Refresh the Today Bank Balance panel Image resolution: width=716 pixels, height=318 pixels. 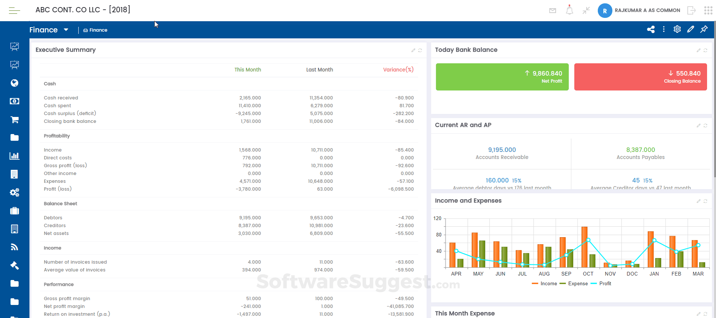(x=706, y=50)
